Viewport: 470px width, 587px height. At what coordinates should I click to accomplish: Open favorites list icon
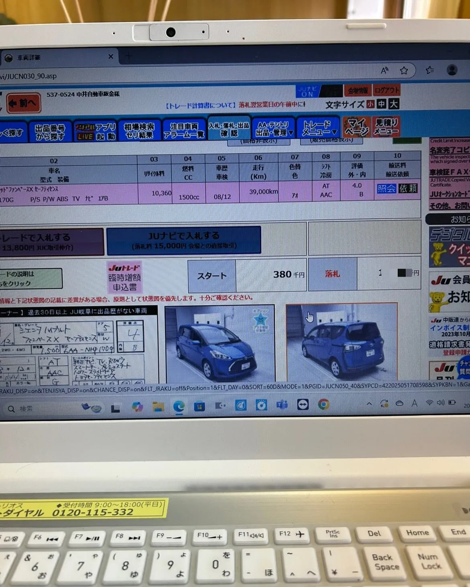point(430,70)
